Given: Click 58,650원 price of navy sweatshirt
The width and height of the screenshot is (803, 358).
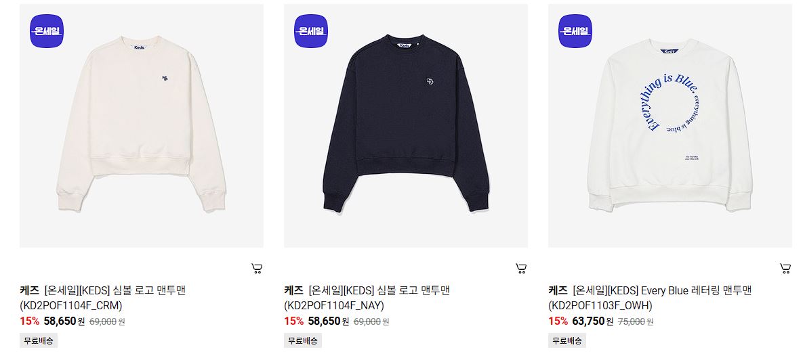Looking at the screenshot, I should click(x=328, y=321).
